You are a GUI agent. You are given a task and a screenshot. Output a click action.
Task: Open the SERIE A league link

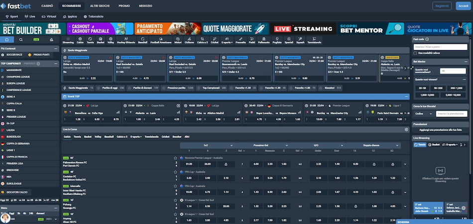point(11,97)
